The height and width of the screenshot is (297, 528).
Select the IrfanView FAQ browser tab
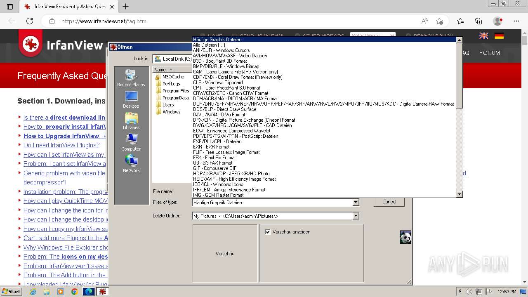coord(68,7)
